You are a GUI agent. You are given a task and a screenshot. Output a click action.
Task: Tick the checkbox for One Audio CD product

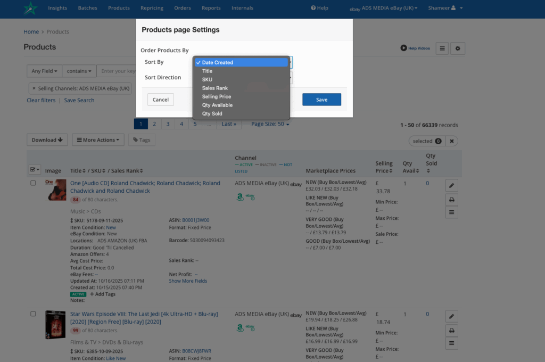click(x=33, y=183)
